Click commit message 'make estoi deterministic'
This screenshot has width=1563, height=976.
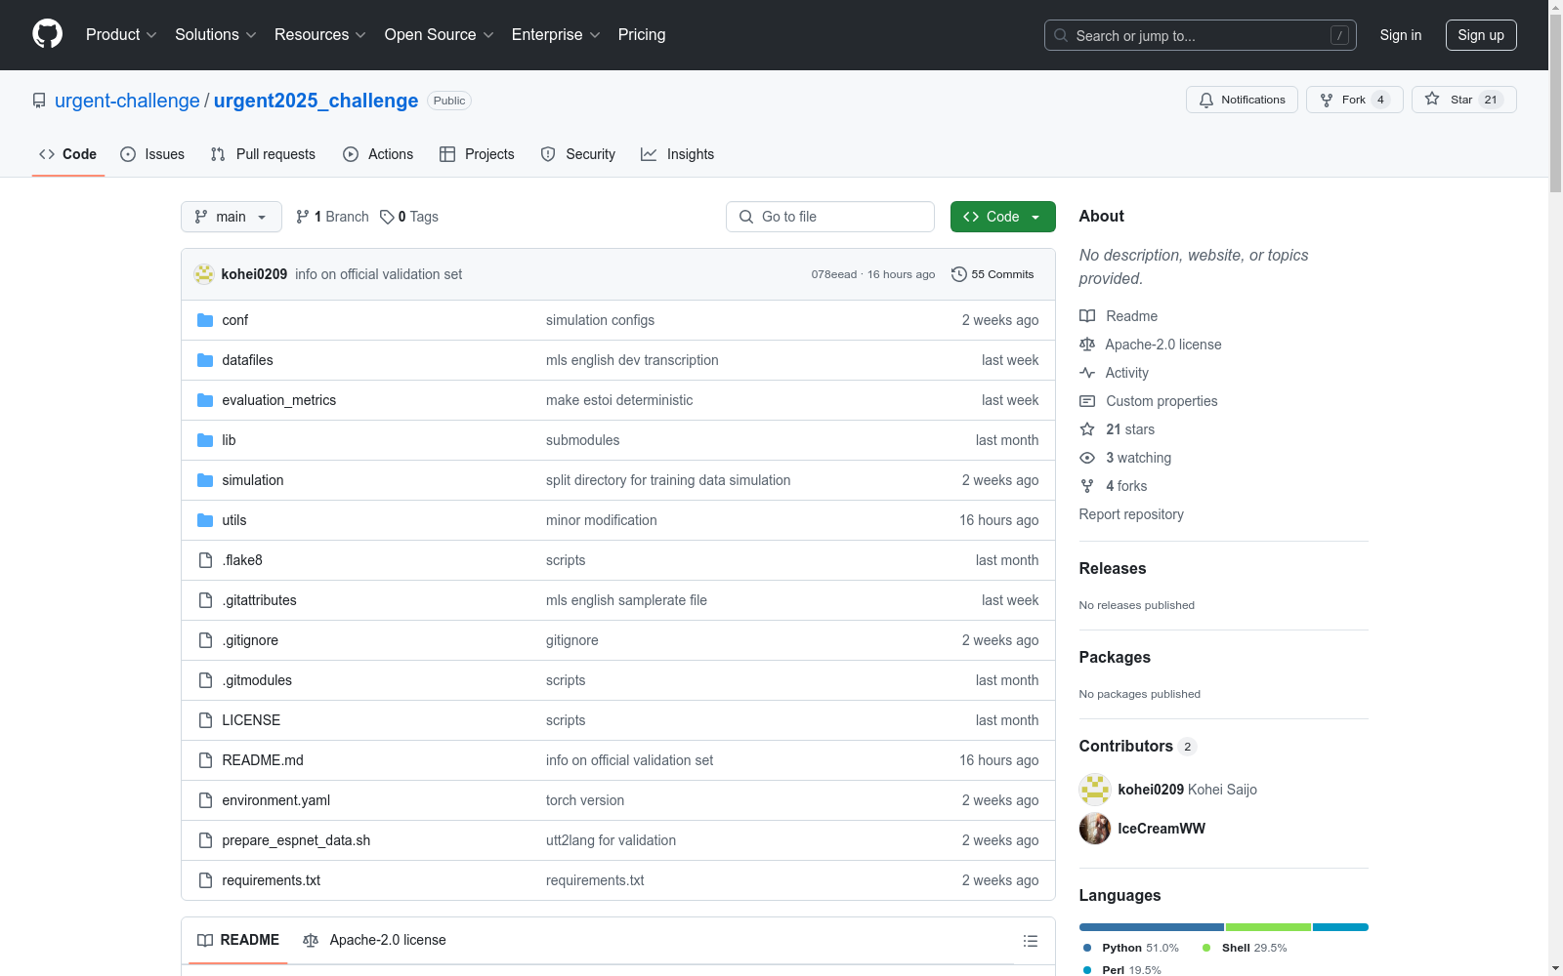[x=619, y=400]
